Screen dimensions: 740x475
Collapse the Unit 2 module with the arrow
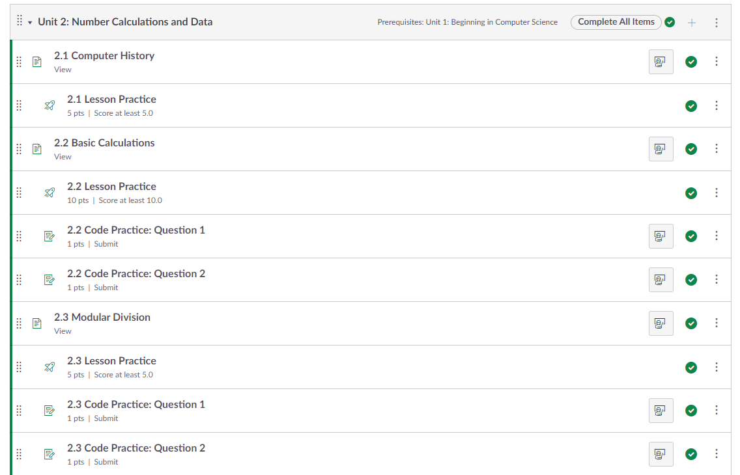pos(30,23)
